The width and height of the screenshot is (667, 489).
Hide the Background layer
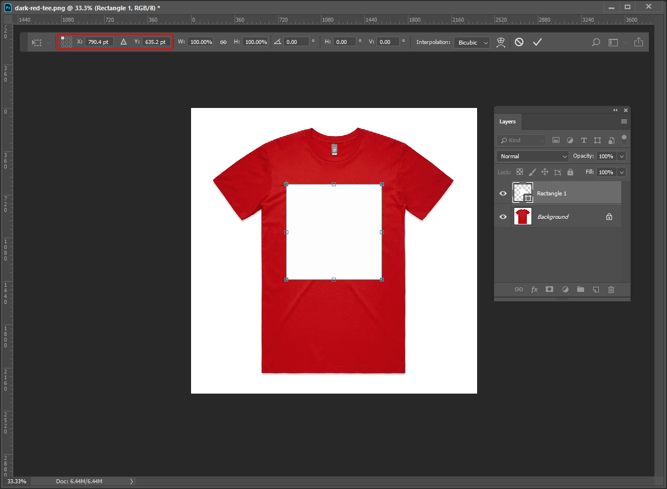point(503,217)
